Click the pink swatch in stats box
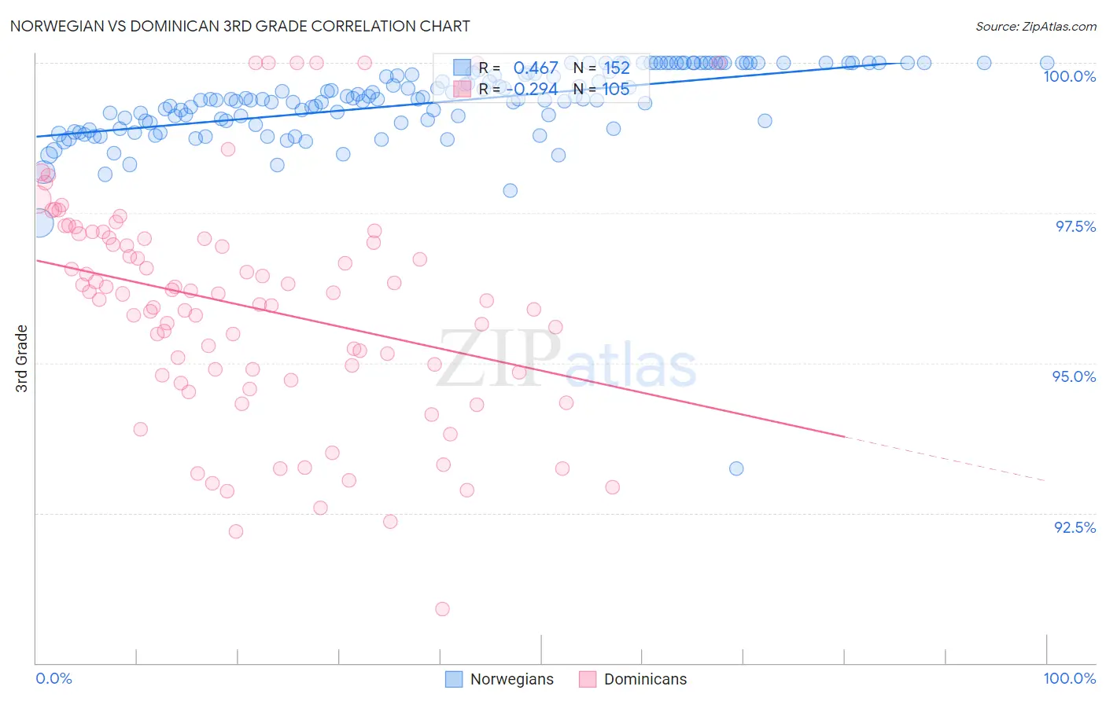 click(x=462, y=88)
